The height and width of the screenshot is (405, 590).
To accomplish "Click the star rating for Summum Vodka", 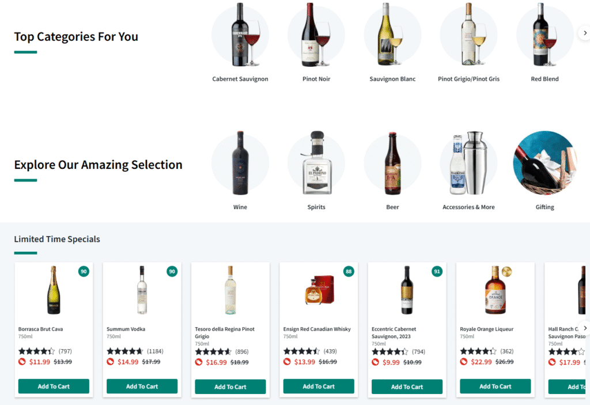I will pyautogui.click(x=124, y=351).
